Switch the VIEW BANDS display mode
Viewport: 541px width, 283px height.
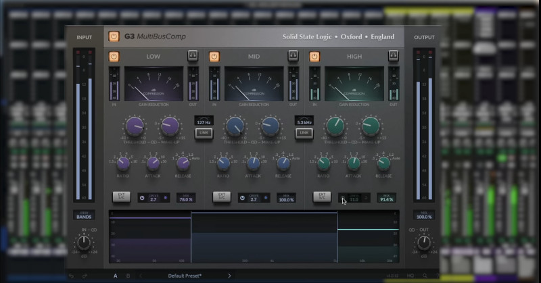point(84,215)
